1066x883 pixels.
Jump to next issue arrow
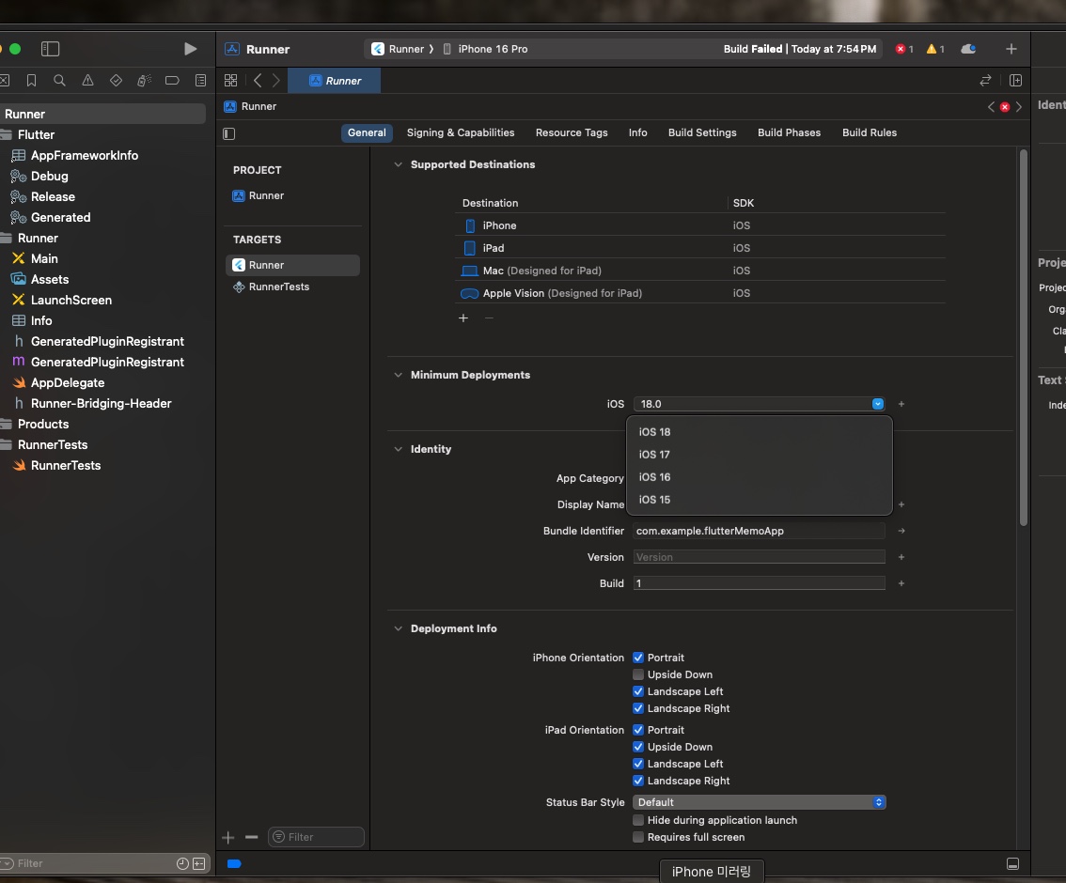[x=1018, y=107]
